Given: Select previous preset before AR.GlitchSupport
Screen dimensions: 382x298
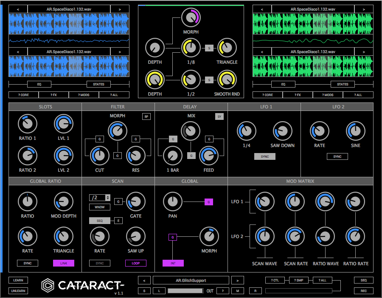Looking at the screenshot, I should coord(144,281).
